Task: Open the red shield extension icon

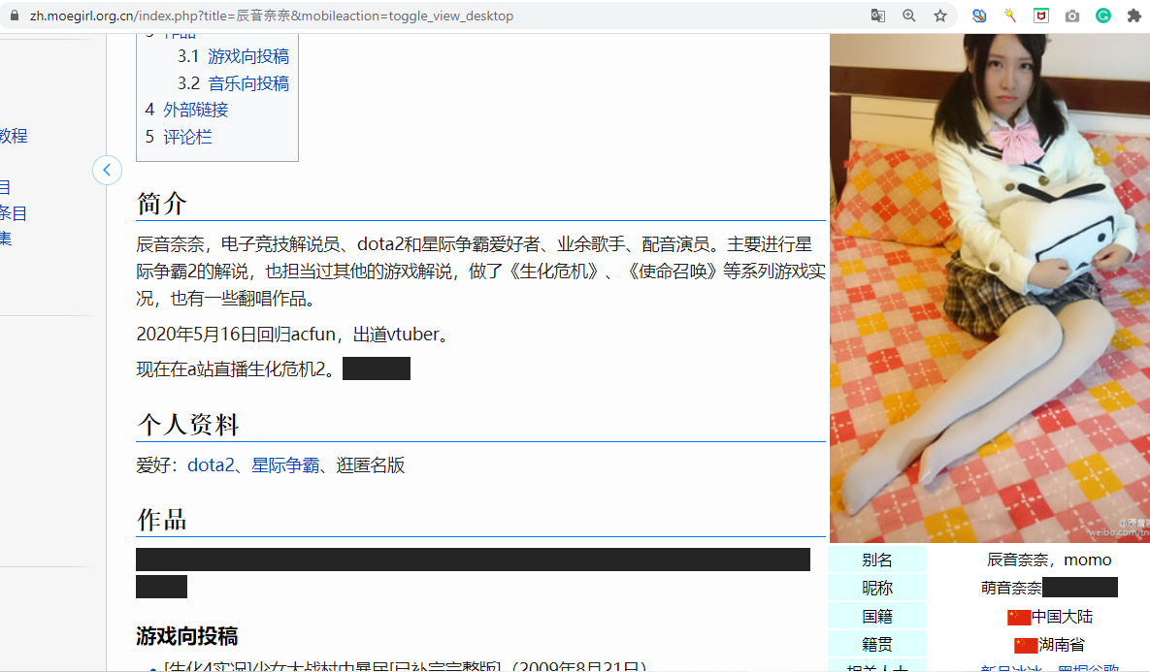Action: pyautogui.click(x=1040, y=16)
